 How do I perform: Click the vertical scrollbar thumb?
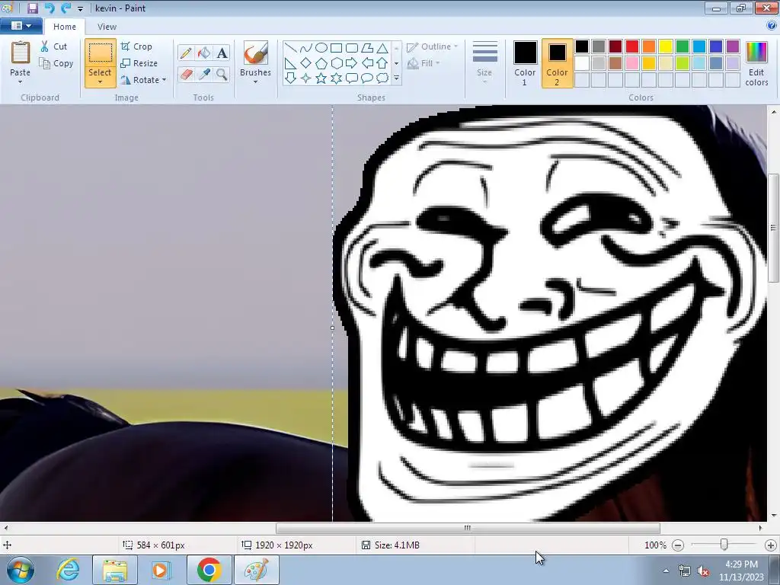tap(774, 228)
